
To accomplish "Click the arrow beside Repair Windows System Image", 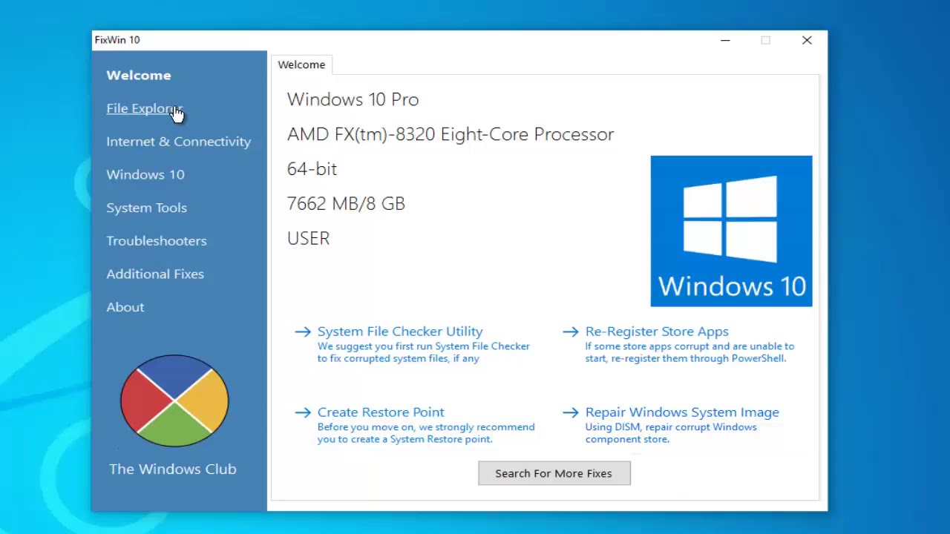I will 570,412.
